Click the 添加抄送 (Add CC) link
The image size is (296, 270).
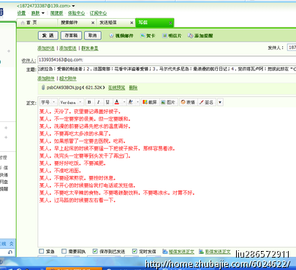46,48
